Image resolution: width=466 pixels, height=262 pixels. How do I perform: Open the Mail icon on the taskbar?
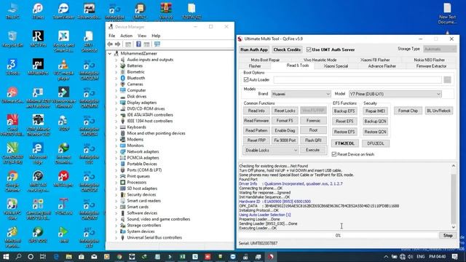pyautogui.click(x=94, y=257)
